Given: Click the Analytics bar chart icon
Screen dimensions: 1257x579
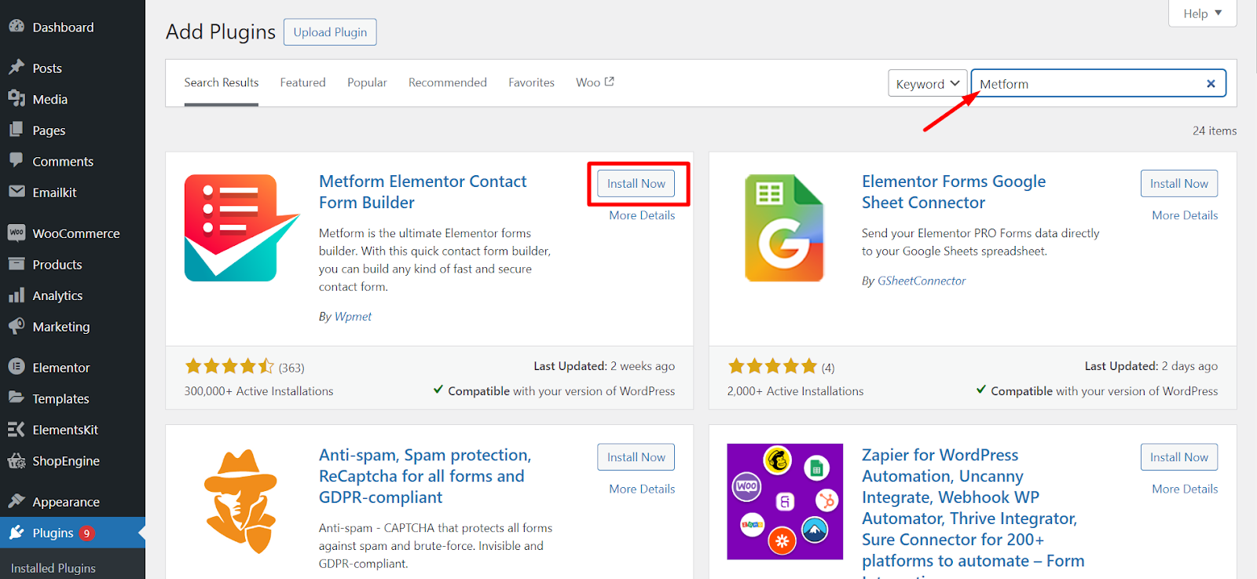Looking at the screenshot, I should pyautogui.click(x=16, y=295).
